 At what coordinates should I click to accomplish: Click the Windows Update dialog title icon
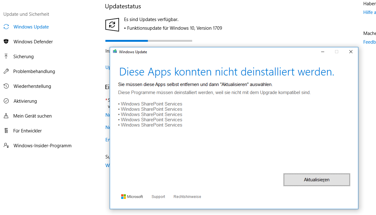point(115,52)
